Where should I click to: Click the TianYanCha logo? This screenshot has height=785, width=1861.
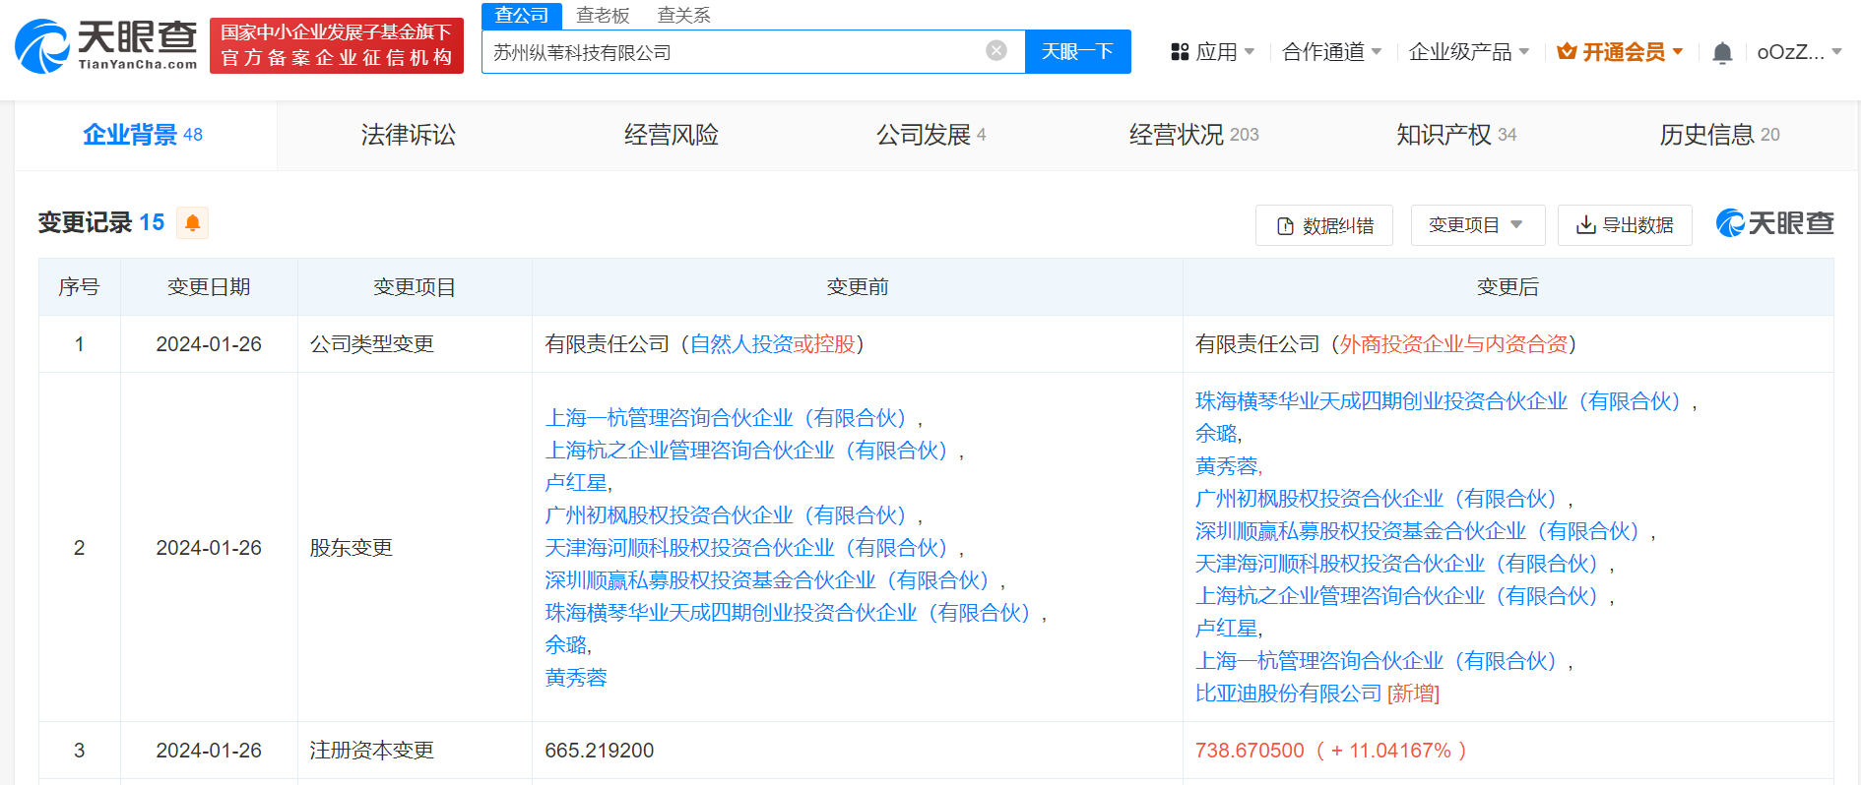(x=105, y=45)
